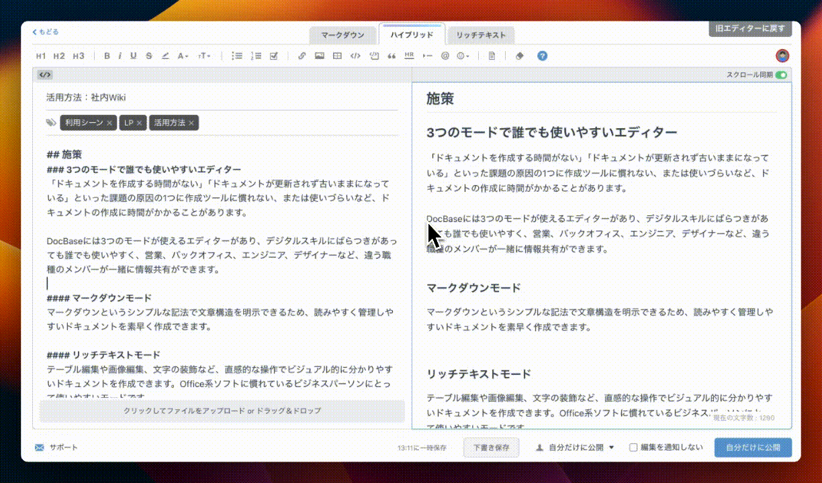The image size is (822, 483).
Task: Save a draft with 下書き保存
Action: point(491,447)
